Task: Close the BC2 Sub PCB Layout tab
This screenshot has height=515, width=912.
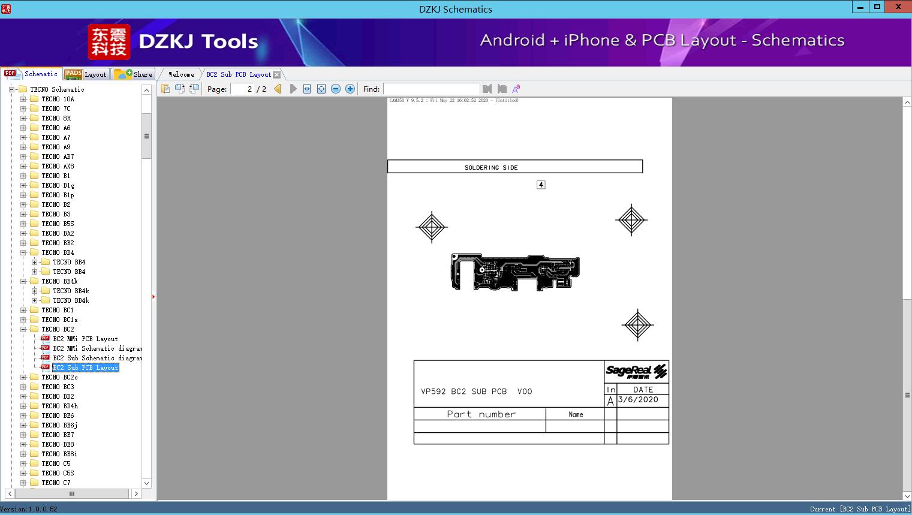Action: point(277,75)
